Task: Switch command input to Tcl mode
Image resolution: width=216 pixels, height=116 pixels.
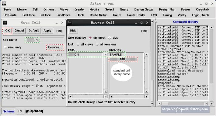Action: pyautogui.click(x=20, y=111)
